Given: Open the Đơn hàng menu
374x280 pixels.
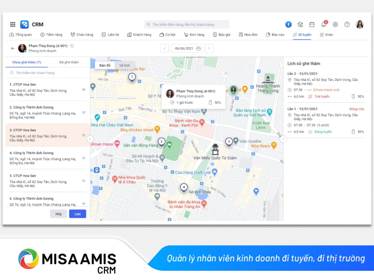Looking at the screenshot, I should pos(194,35).
